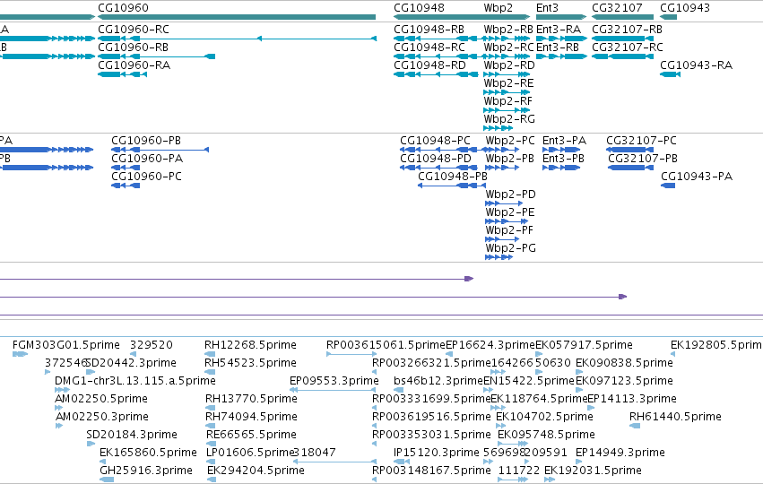The image size is (763, 484).
Task: Select transcript CG10960-RB
Action: click(x=156, y=56)
